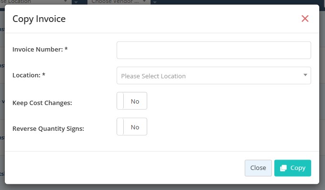Click the teal Copy button
The image size is (325, 190).
pos(292,168)
